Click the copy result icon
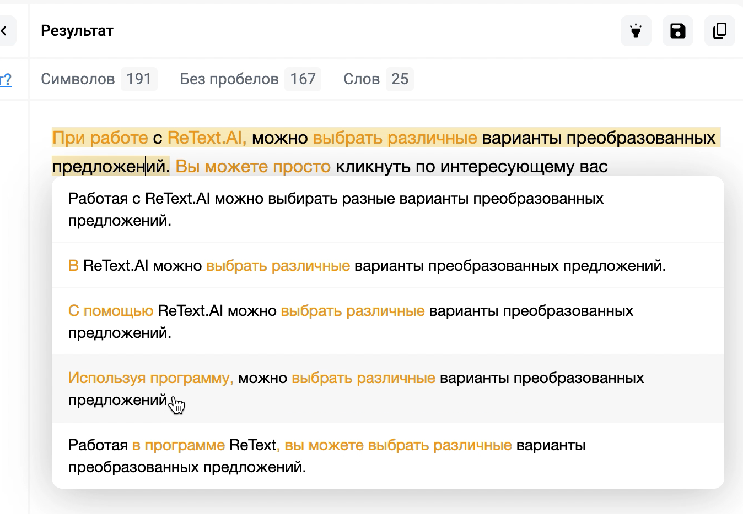 (x=720, y=31)
